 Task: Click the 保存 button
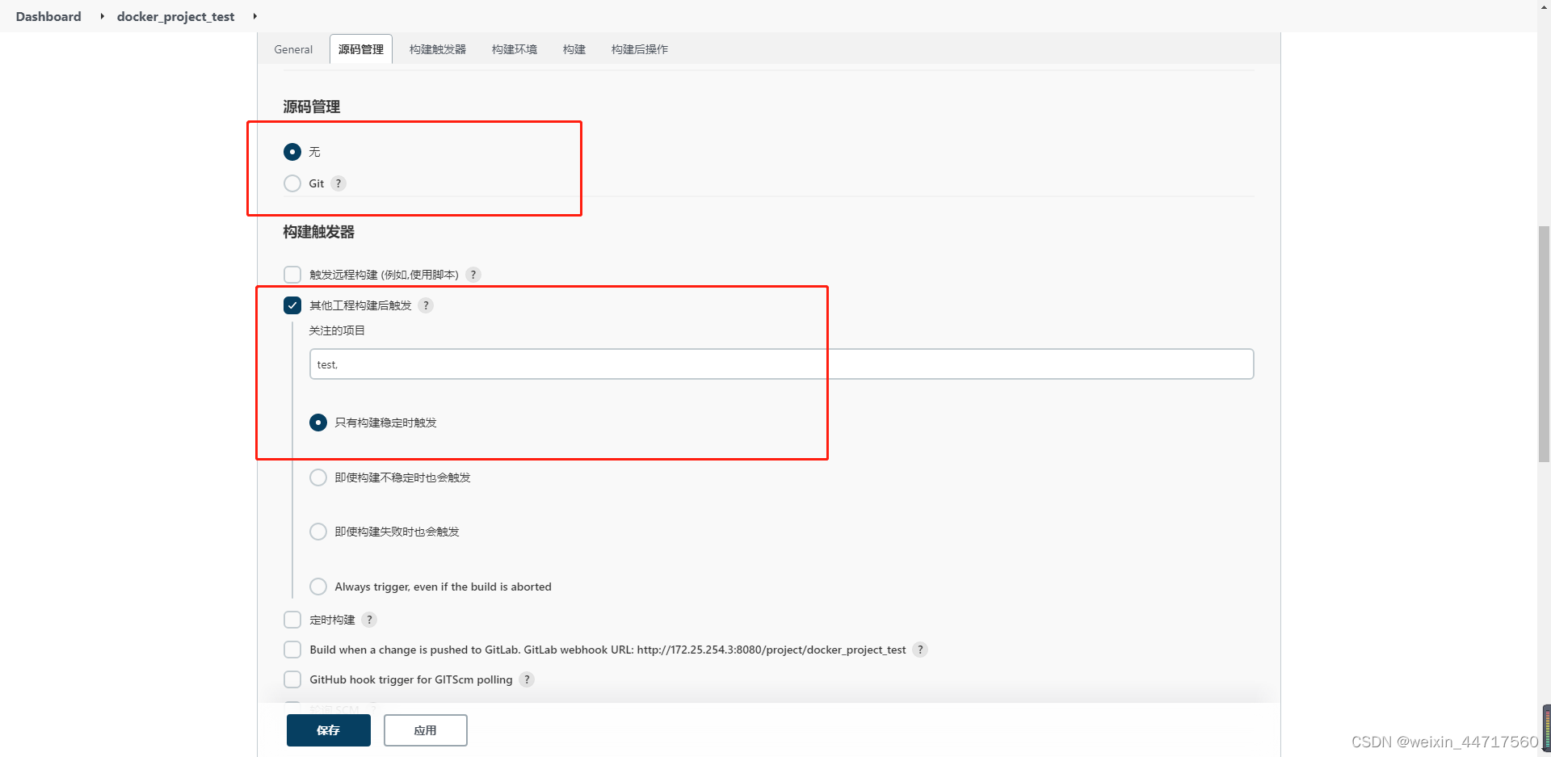pyautogui.click(x=329, y=730)
